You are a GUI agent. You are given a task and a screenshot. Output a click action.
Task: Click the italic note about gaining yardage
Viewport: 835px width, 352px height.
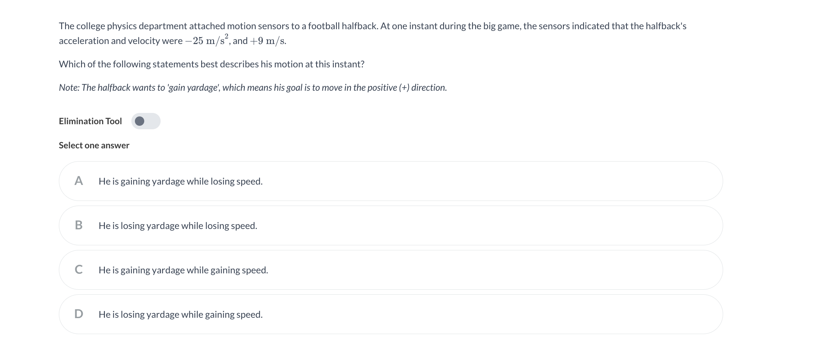coord(253,88)
